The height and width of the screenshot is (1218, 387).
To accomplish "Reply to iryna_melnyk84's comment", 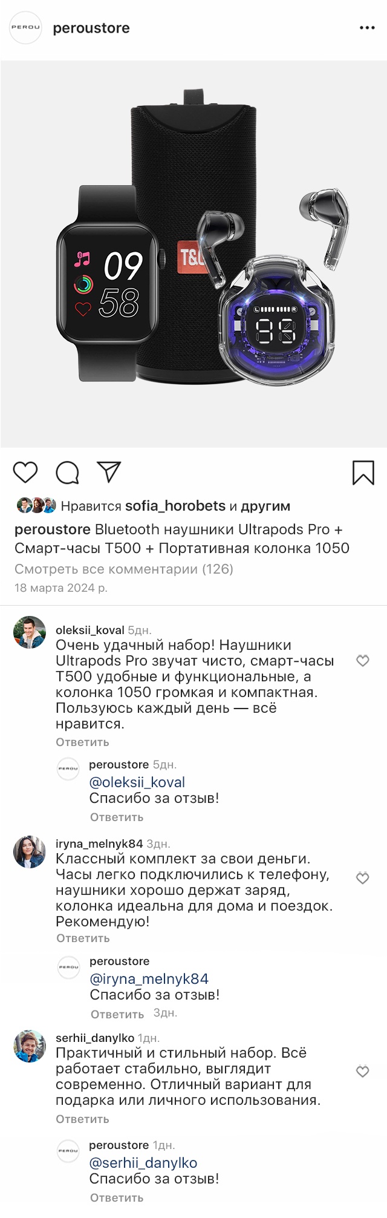I will point(83,938).
